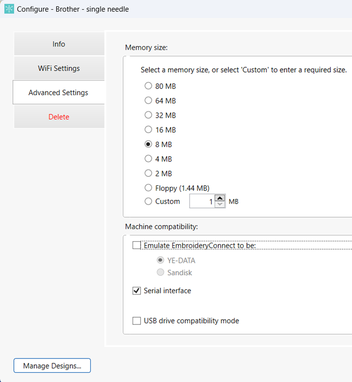Pick the 32 MB radio button

click(x=148, y=115)
